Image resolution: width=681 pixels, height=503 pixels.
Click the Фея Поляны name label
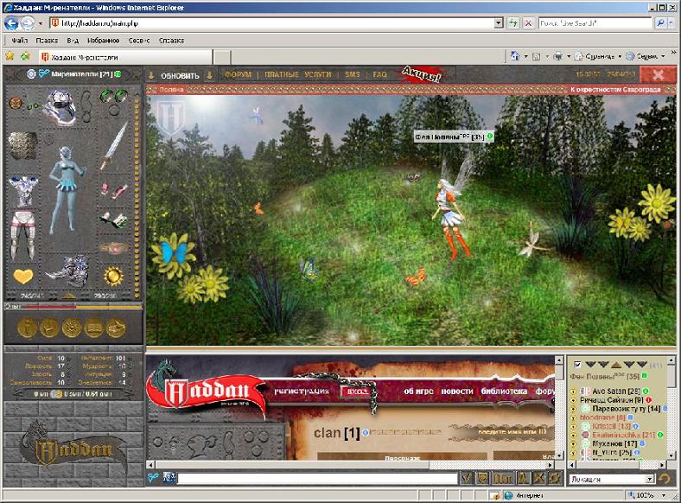tap(454, 137)
